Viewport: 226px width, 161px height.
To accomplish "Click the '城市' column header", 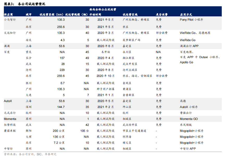I will [29, 15].
